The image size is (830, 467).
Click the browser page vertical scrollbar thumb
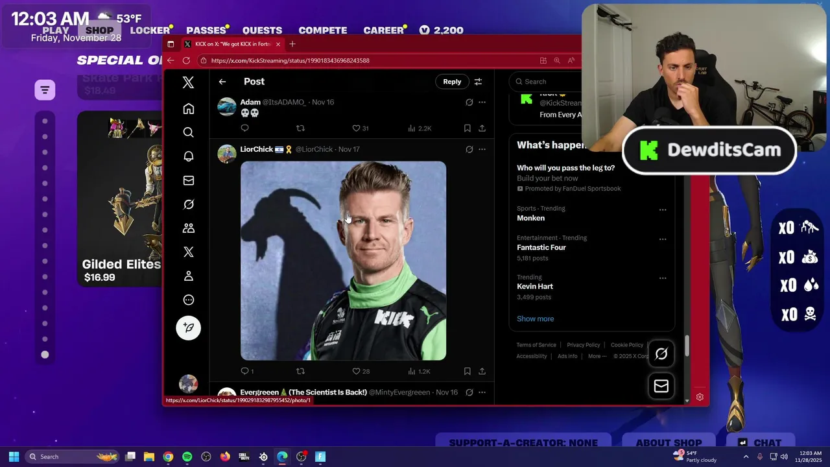click(687, 346)
